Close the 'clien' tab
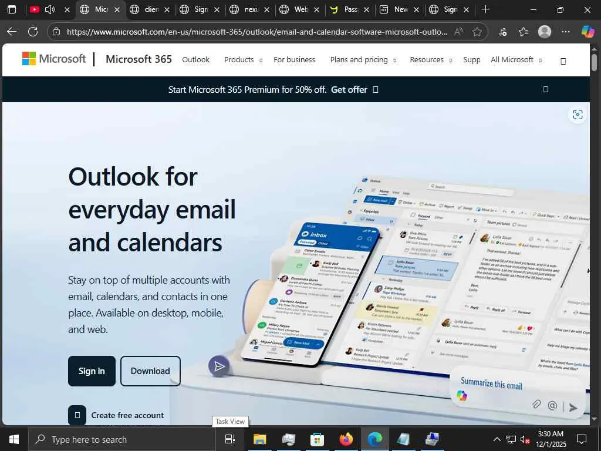Screen dimensions: 601x451 point(167,9)
